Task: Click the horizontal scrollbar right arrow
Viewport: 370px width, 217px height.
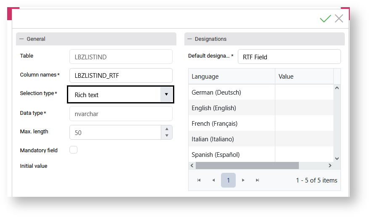Action: coord(330,166)
